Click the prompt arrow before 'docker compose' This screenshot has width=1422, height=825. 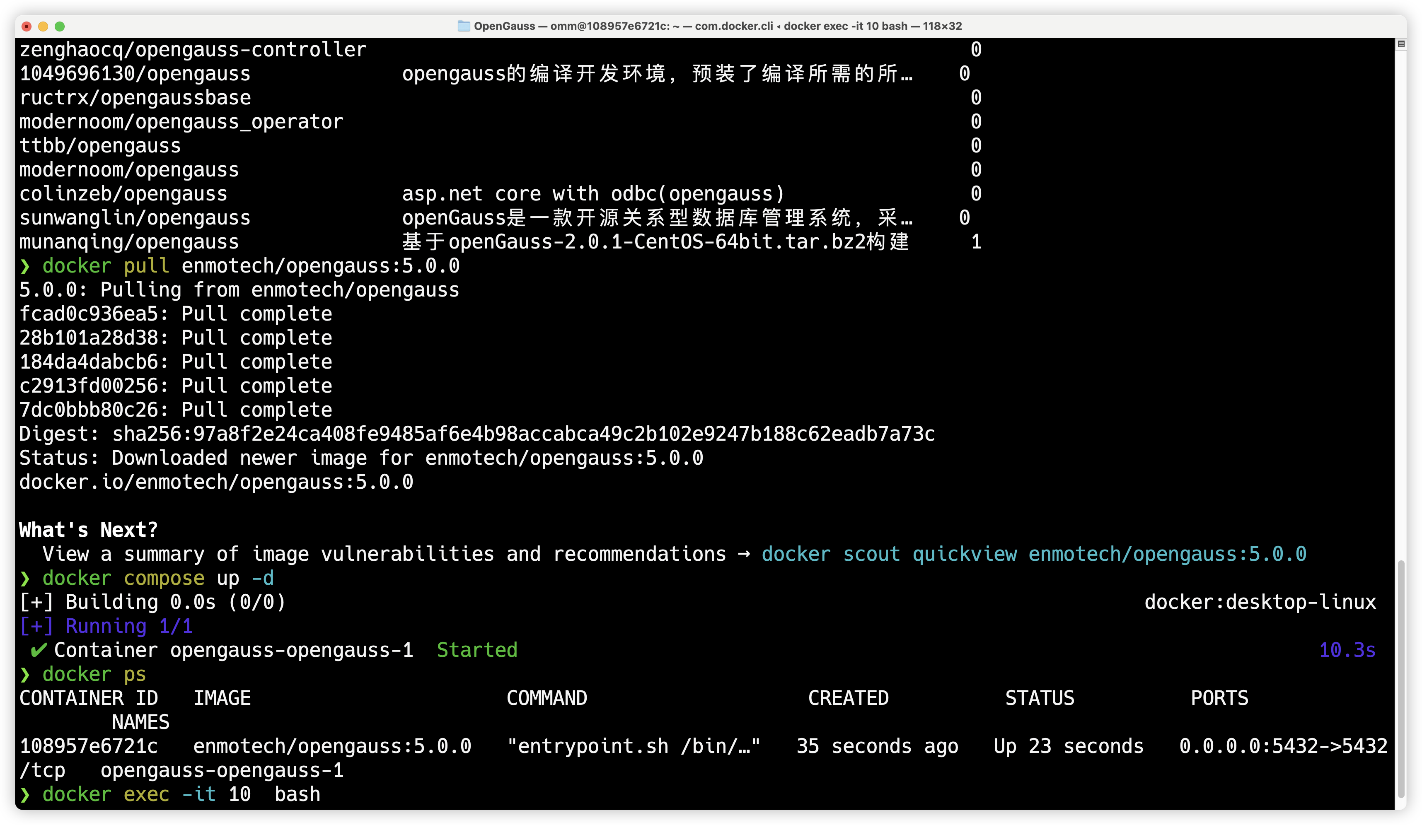coord(25,578)
